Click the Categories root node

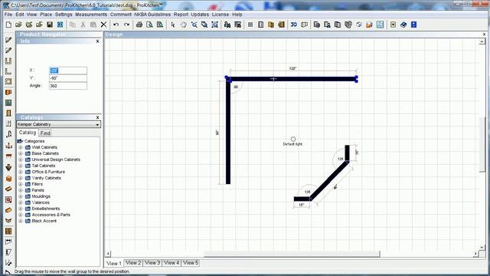point(34,141)
